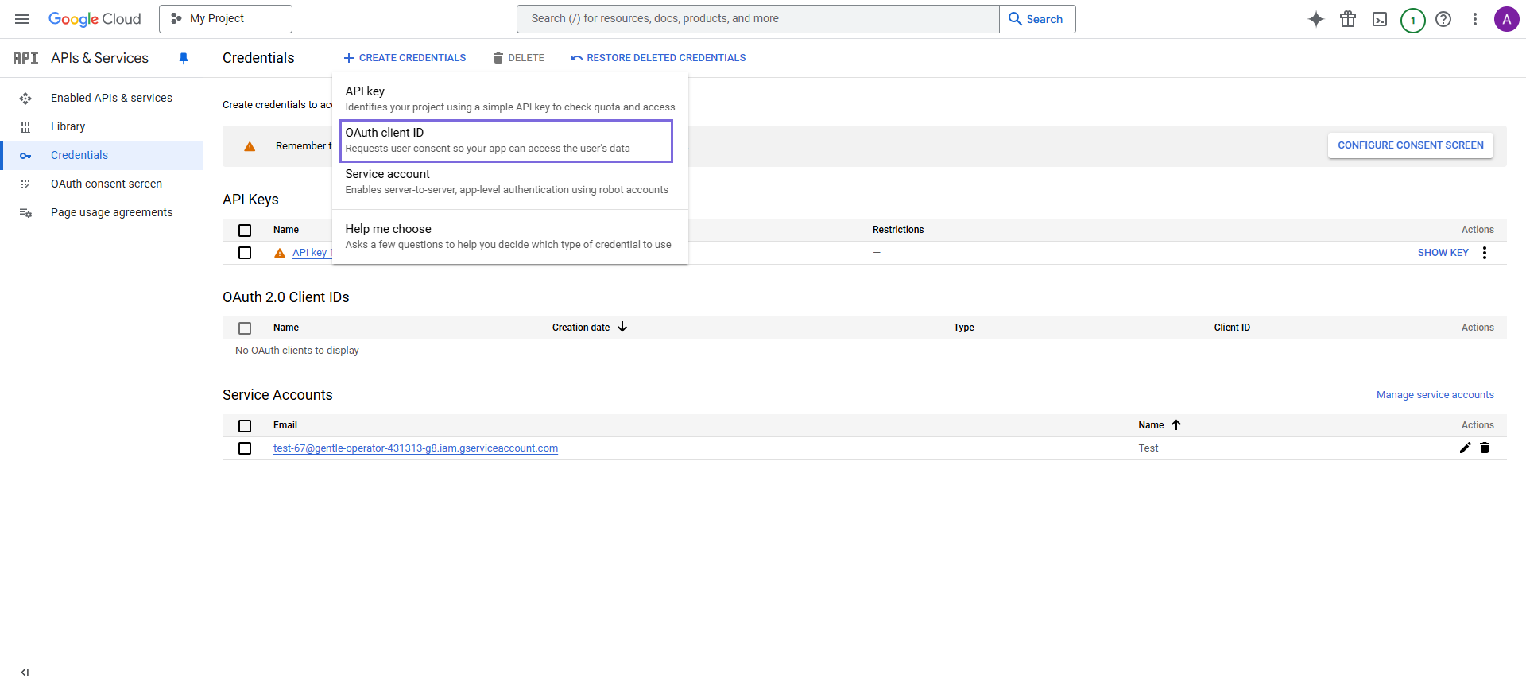1526x690 pixels.
Task: Check the API key 1 row checkbox
Action: click(x=245, y=253)
